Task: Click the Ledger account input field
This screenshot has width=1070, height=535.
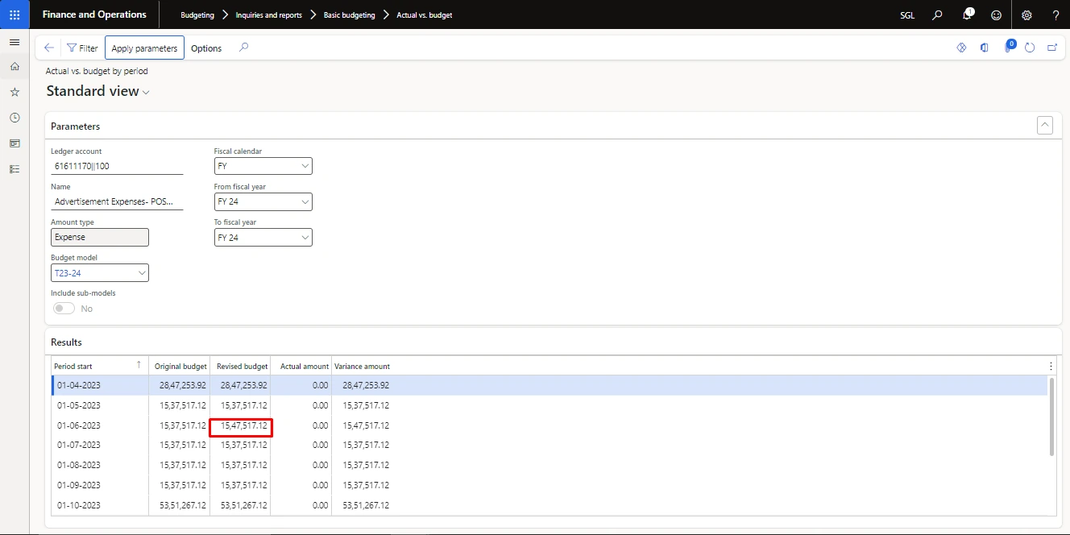Action: tap(117, 166)
